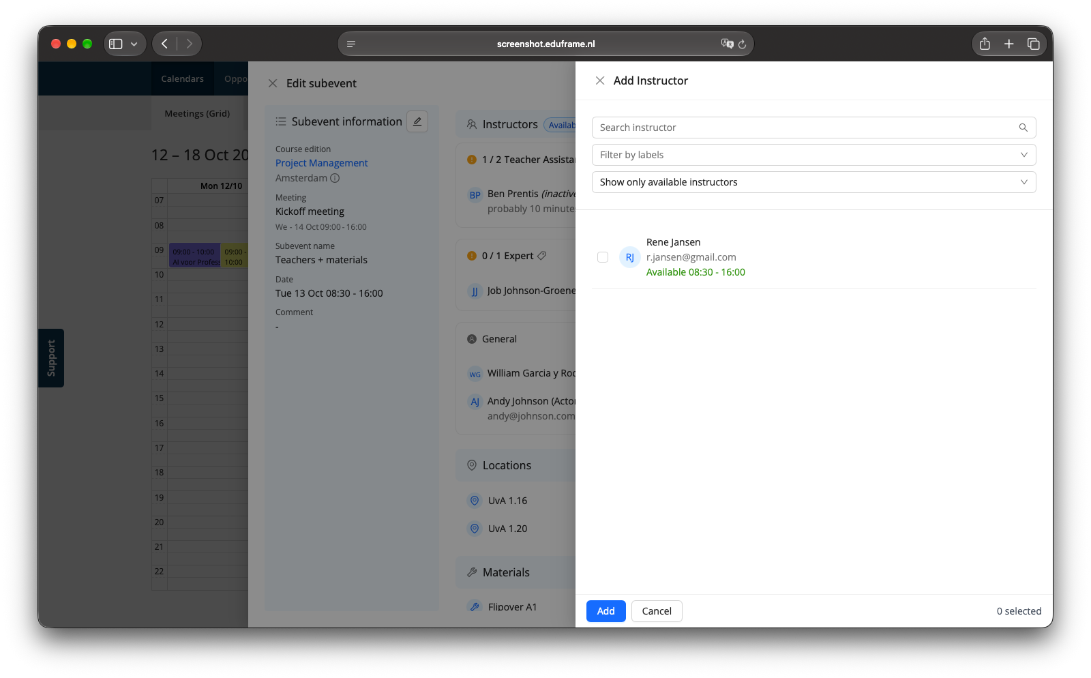Select the Meetings (Grid) tab
Image resolution: width=1091 pixels, height=678 pixels.
coord(197,113)
